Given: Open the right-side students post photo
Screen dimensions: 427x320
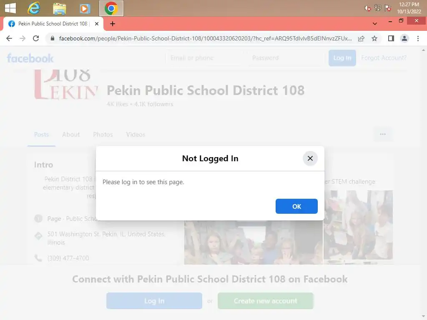Looking at the screenshot, I should (x=358, y=225).
